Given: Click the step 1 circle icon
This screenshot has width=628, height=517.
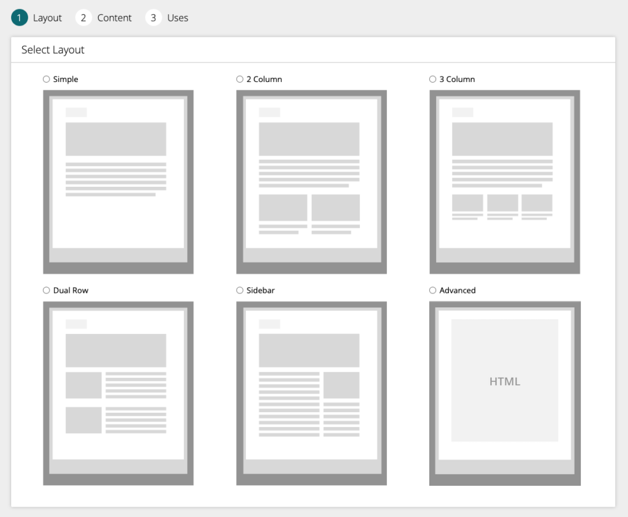Looking at the screenshot, I should coord(19,18).
